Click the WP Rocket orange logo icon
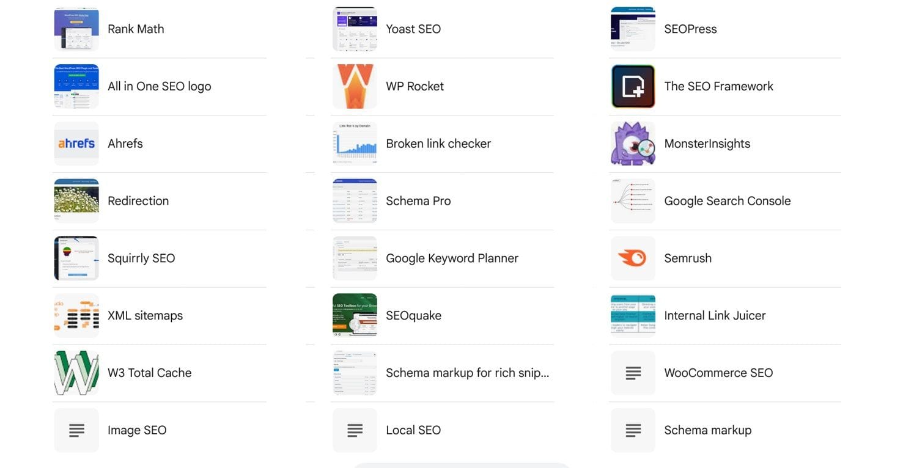The image size is (914, 468). [x=355, y=86]
